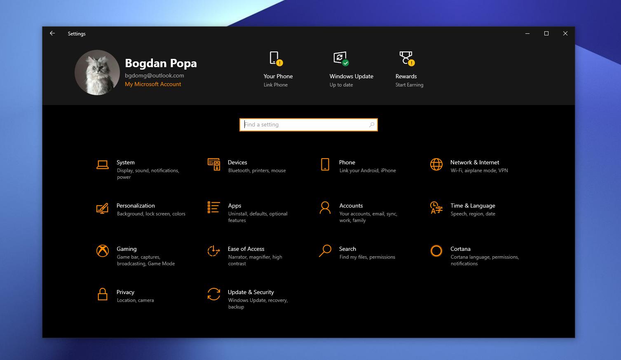Open the Apps list icon
Viewport: 621px width, 360px height.
pyautogui.click(x=214, y=207)
